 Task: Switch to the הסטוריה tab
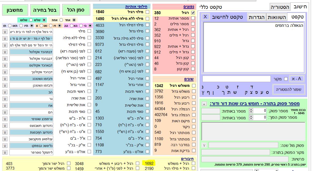coord(279,7)
